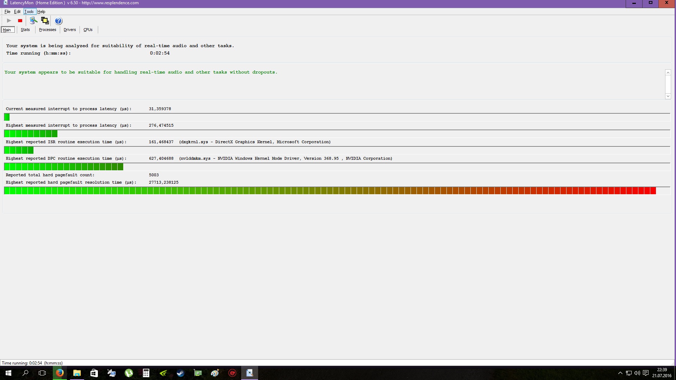This screenshot has height=380, width=676.
Task: Click the green 'suitable for handling real-time audio' message
Action: (x=141, y=72)
